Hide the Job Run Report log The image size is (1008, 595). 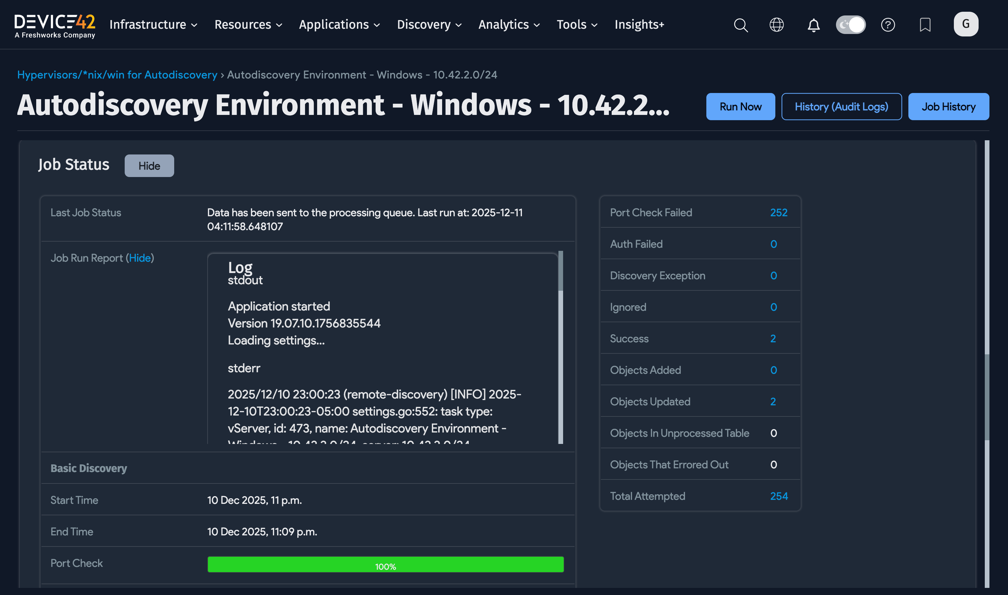(x=140, y=258)
